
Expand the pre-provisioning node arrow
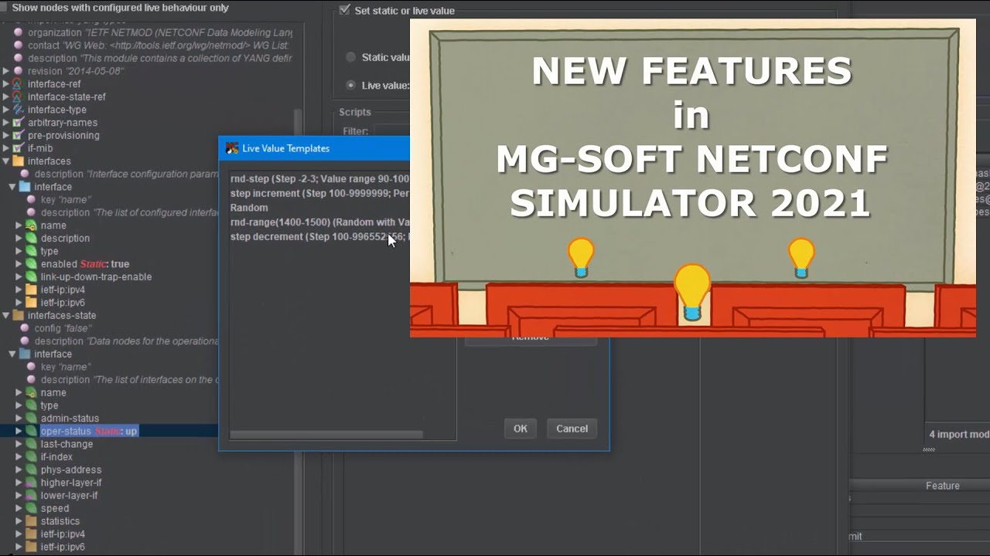(6, 135)
